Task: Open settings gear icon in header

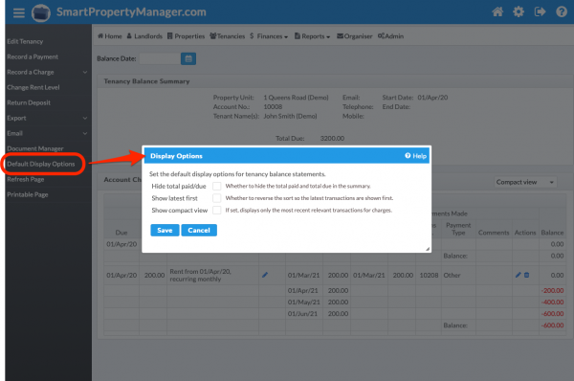Action: (x=519, y=12)
